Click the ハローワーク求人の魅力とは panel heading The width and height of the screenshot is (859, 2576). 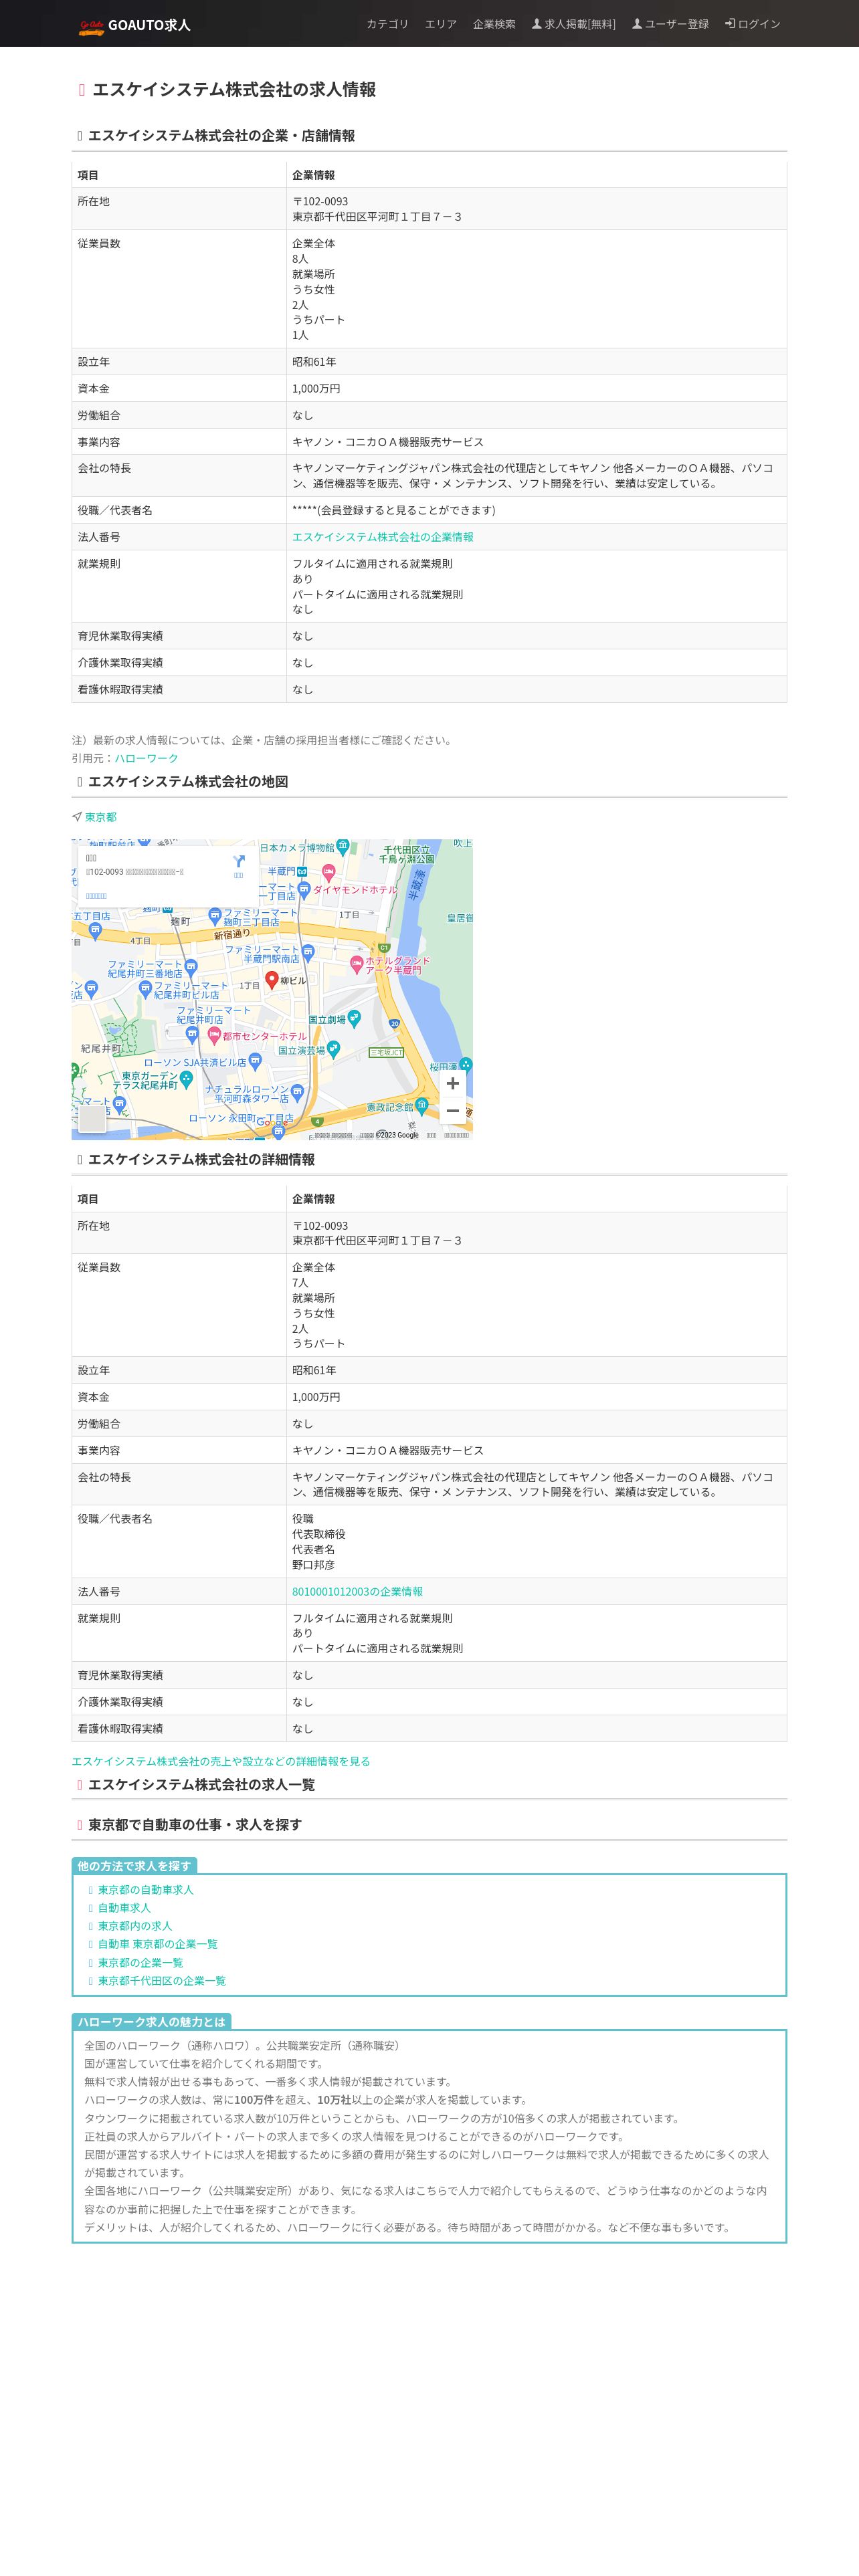pos(151,2021)
